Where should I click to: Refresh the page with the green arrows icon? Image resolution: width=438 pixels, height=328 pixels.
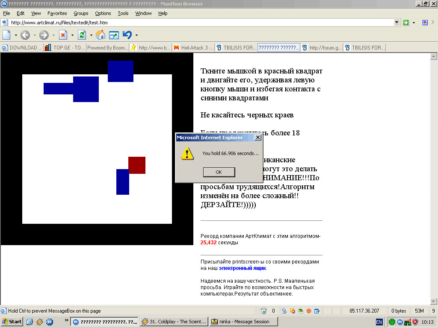[x=82, y=35]
